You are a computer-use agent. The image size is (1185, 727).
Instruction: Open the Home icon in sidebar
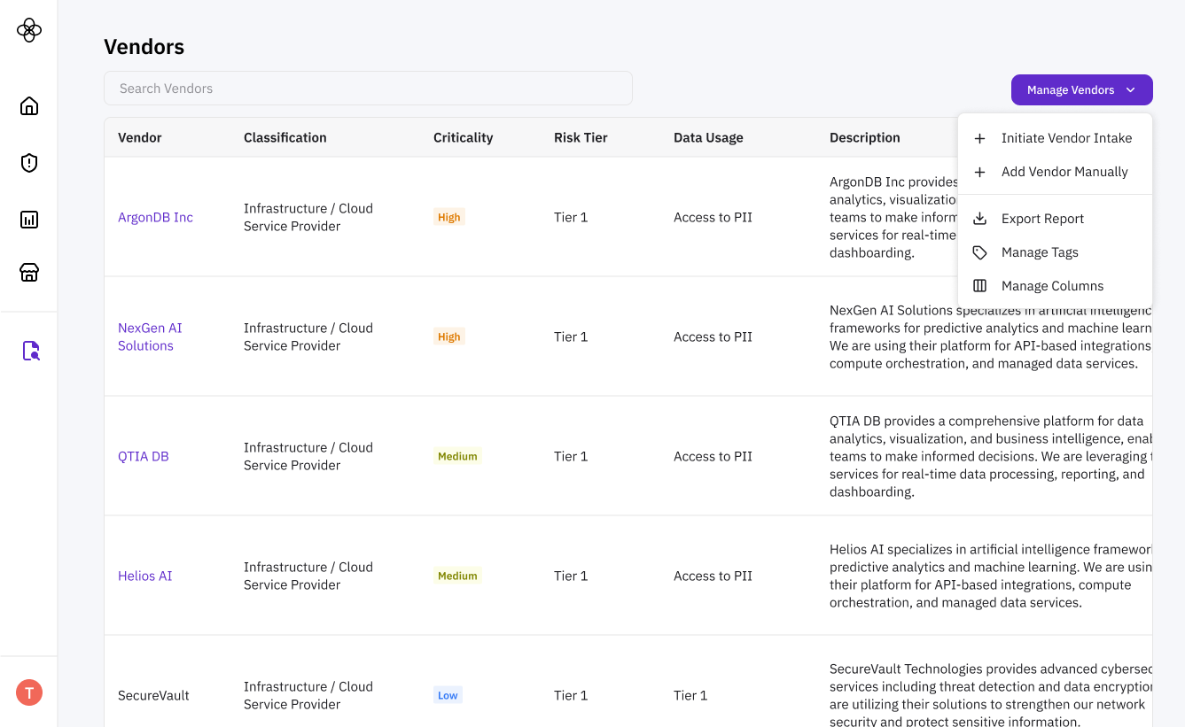(x=29, y=106)
